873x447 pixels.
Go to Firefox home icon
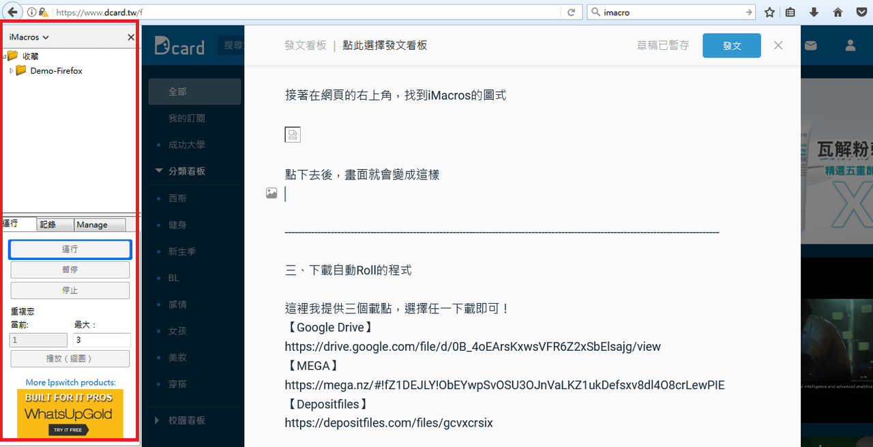coord(838,12)
